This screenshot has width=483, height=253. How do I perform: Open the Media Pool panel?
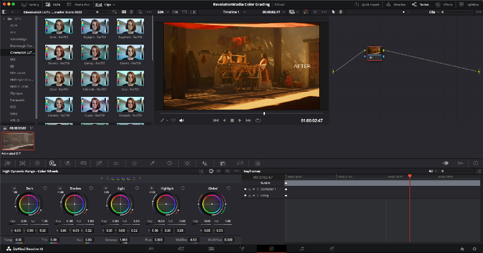(78, 4)
